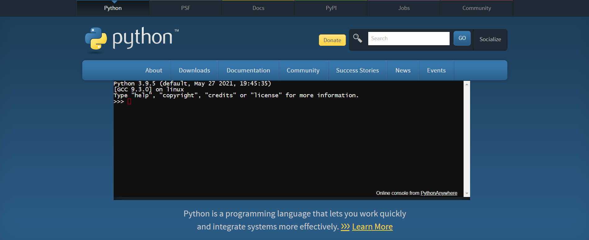Click the magnifying glass search icon

pos(358,38)
